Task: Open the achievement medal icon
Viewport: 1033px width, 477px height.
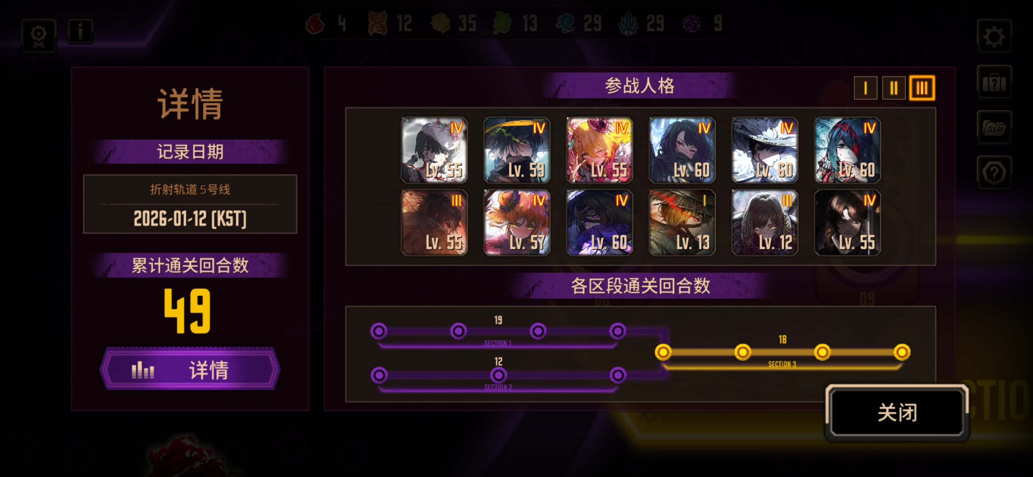Action: [x=39, y=37]
